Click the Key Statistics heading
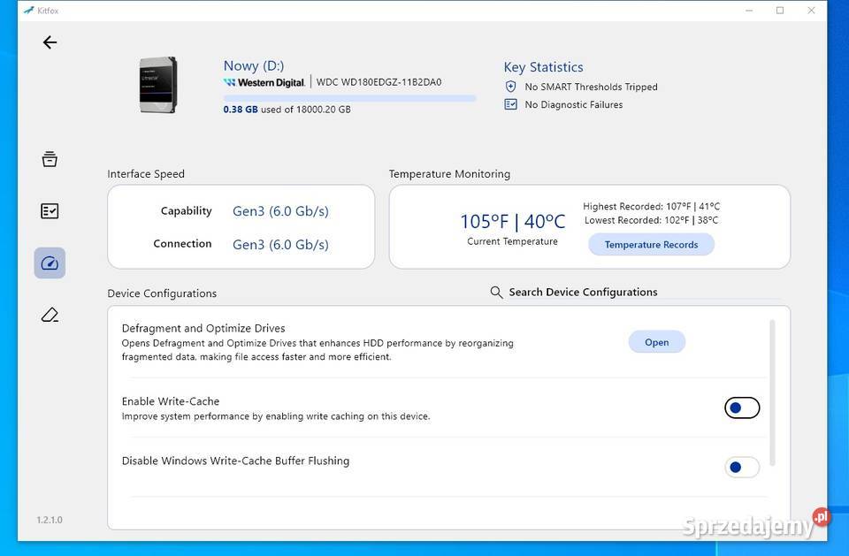Image resolution: width=849 pixels, height=556 pixels. coord(544,67)
